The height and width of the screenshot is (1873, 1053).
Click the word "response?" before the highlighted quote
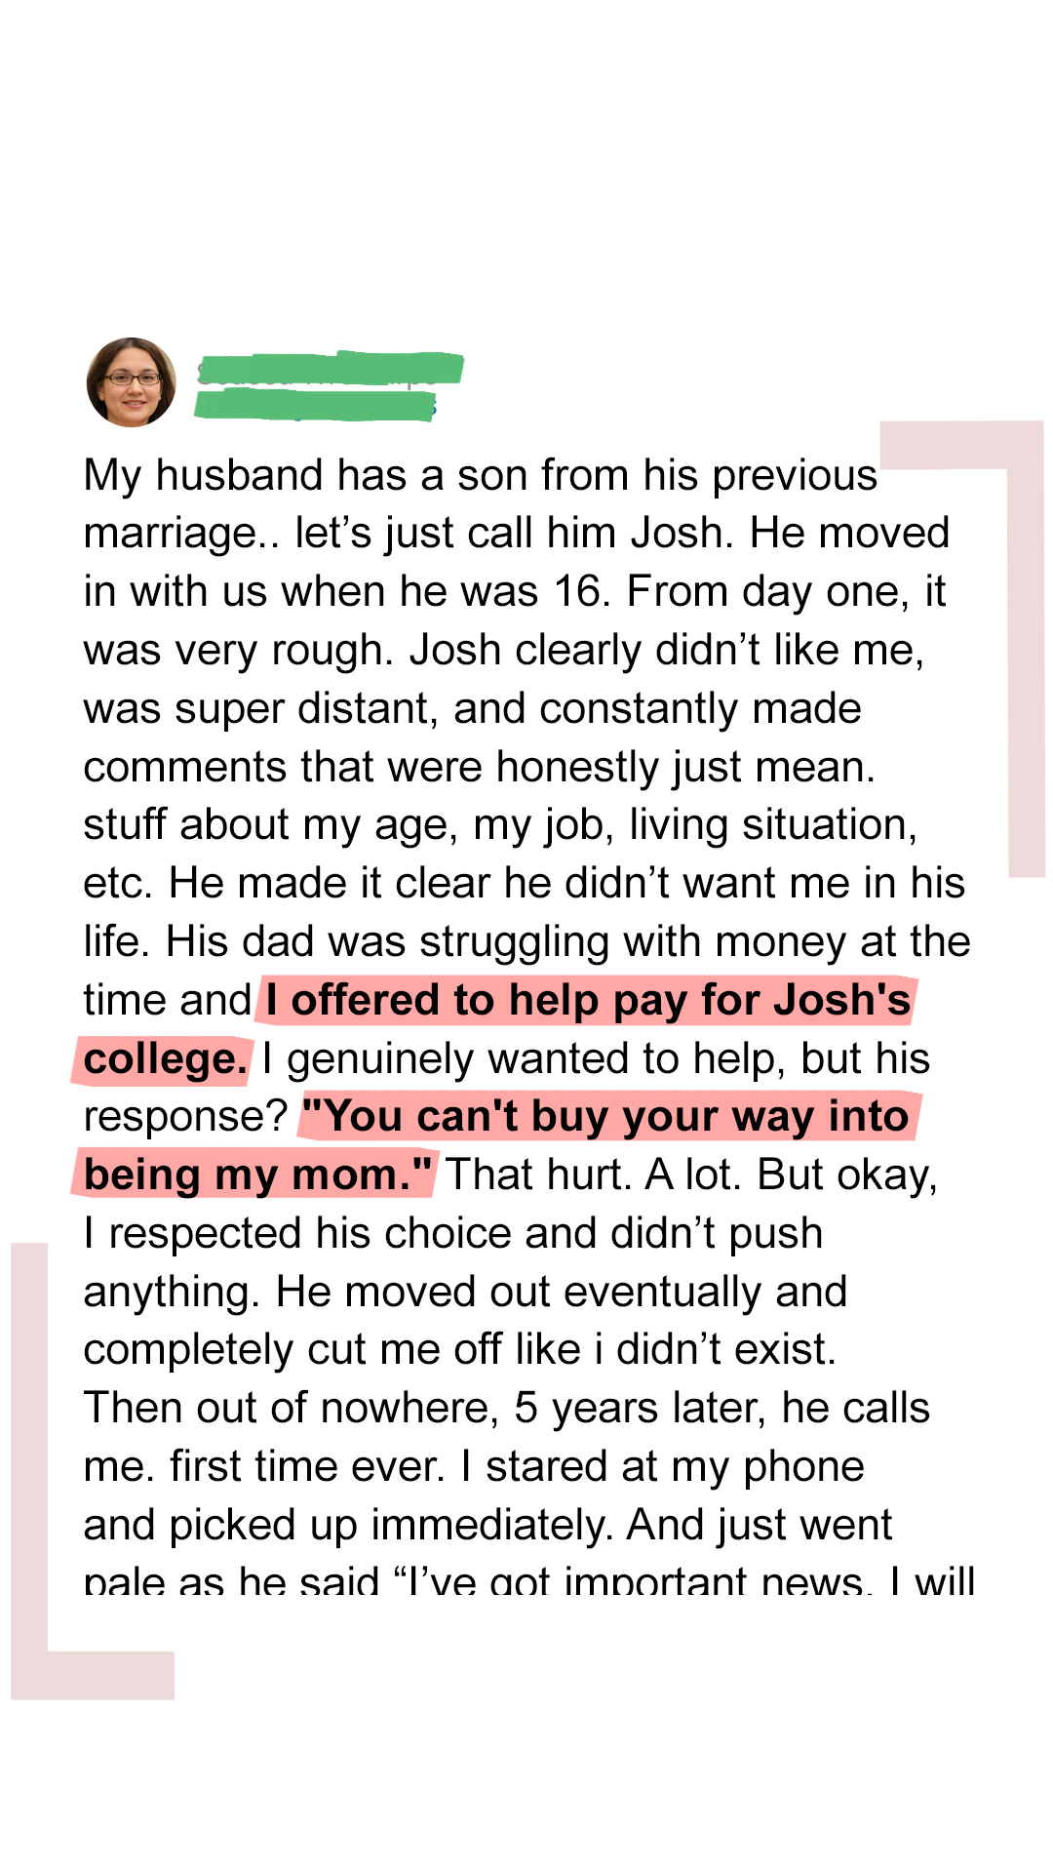coord(185,1117)
